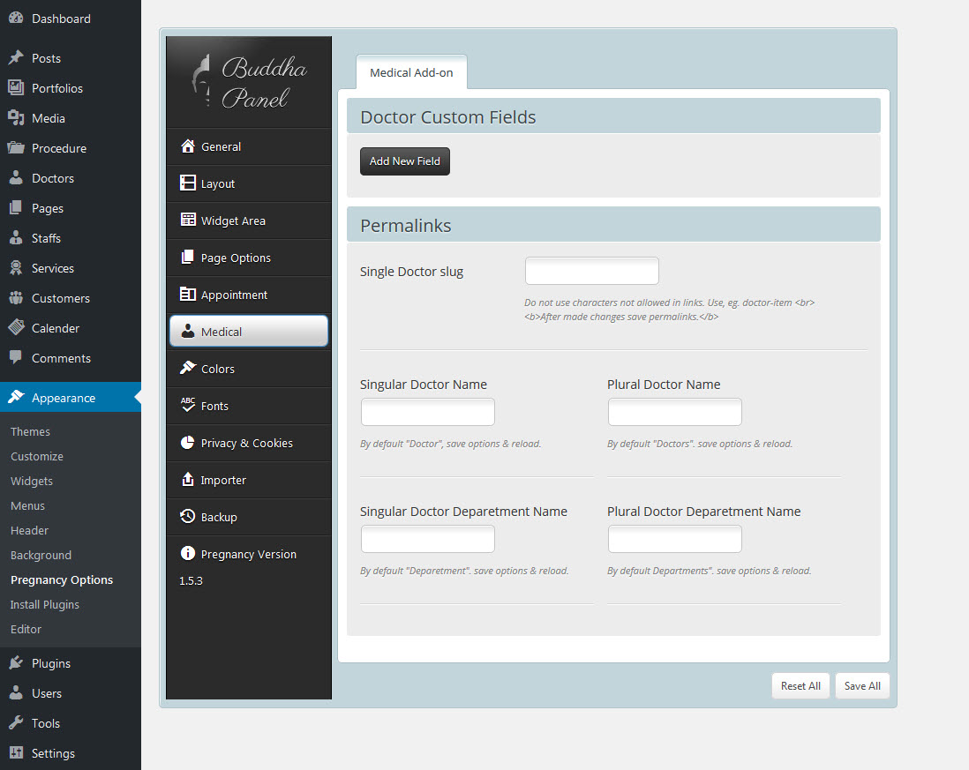Switch to Medical Add-on tab
The width and height of the screenshot is (969, 770).
point(411,72)
